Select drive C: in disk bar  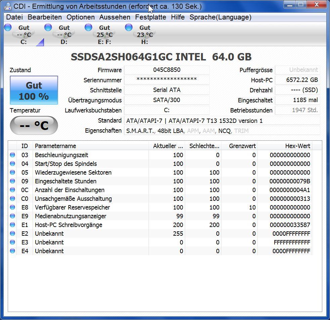click(x=24, y=35)
